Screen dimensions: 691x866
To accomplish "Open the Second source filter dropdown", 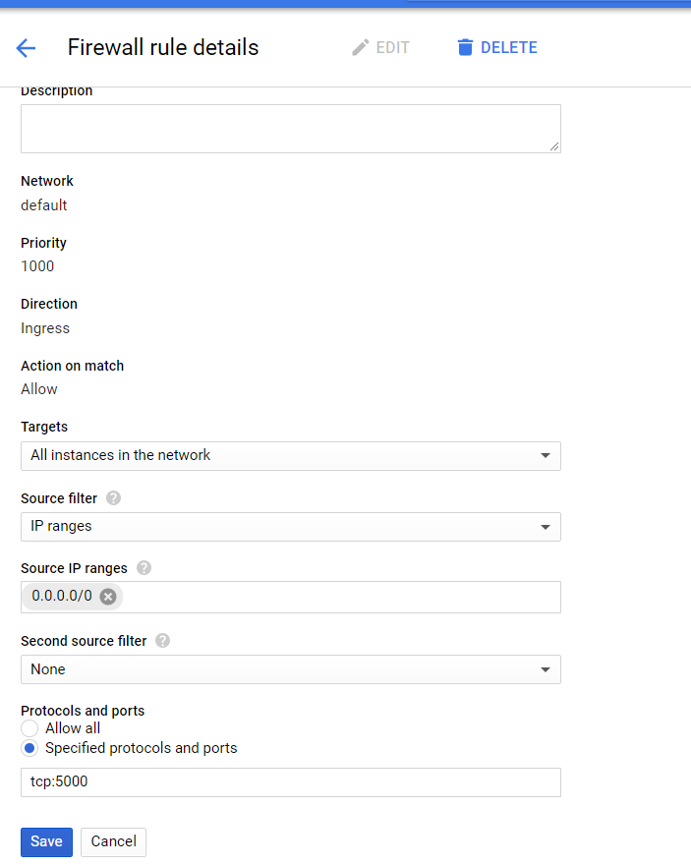I will 290,669.
